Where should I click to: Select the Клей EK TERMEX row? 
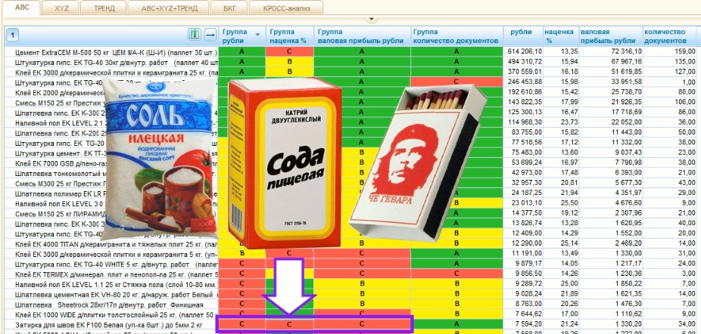point(350,274)
